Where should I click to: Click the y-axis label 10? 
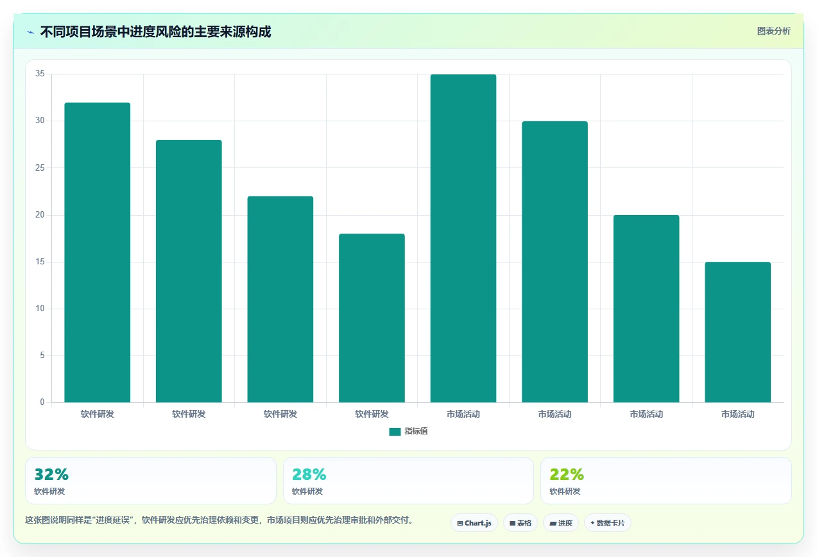(40, 309)
